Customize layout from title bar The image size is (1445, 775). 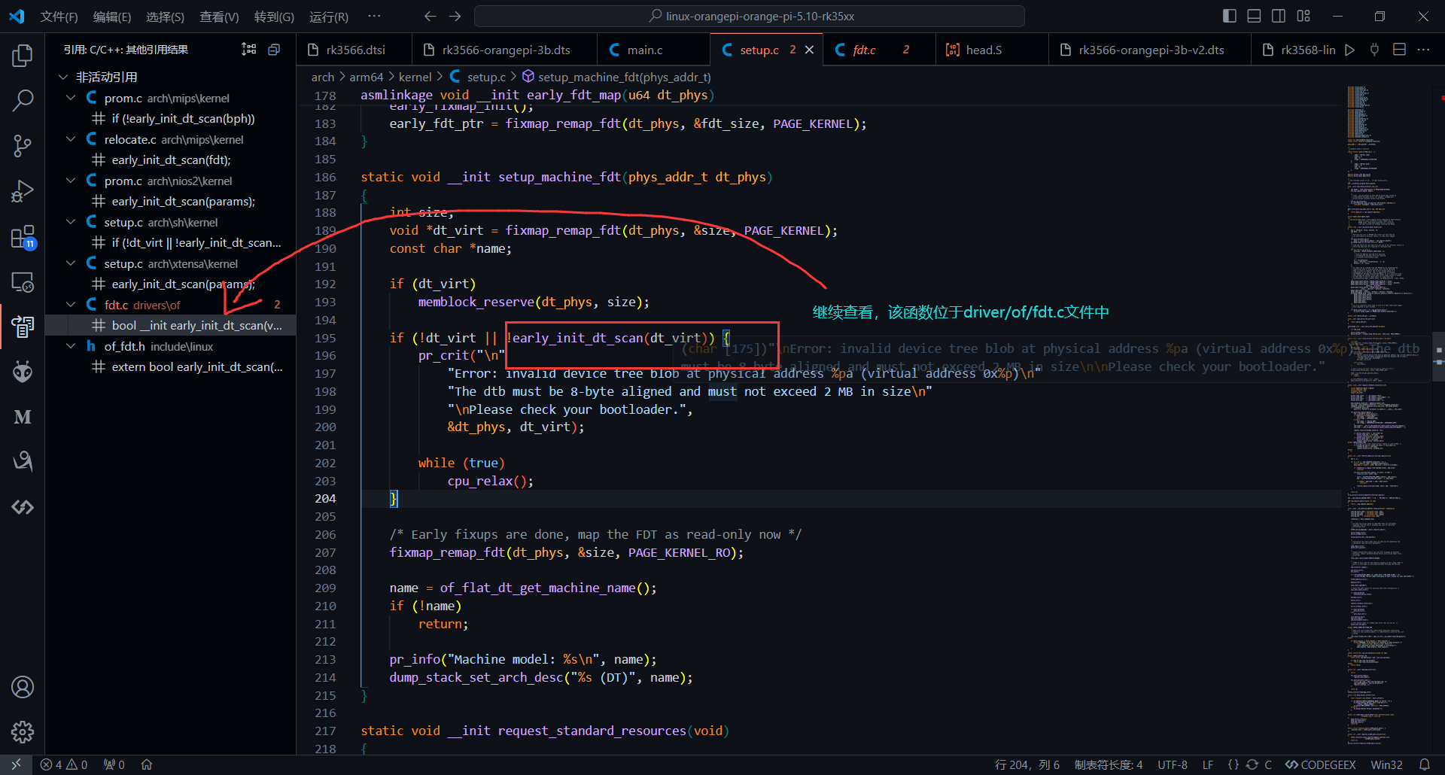tap(1304, 16)
